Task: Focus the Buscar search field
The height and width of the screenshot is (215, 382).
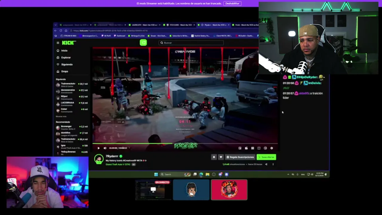Action: point(191,43)
